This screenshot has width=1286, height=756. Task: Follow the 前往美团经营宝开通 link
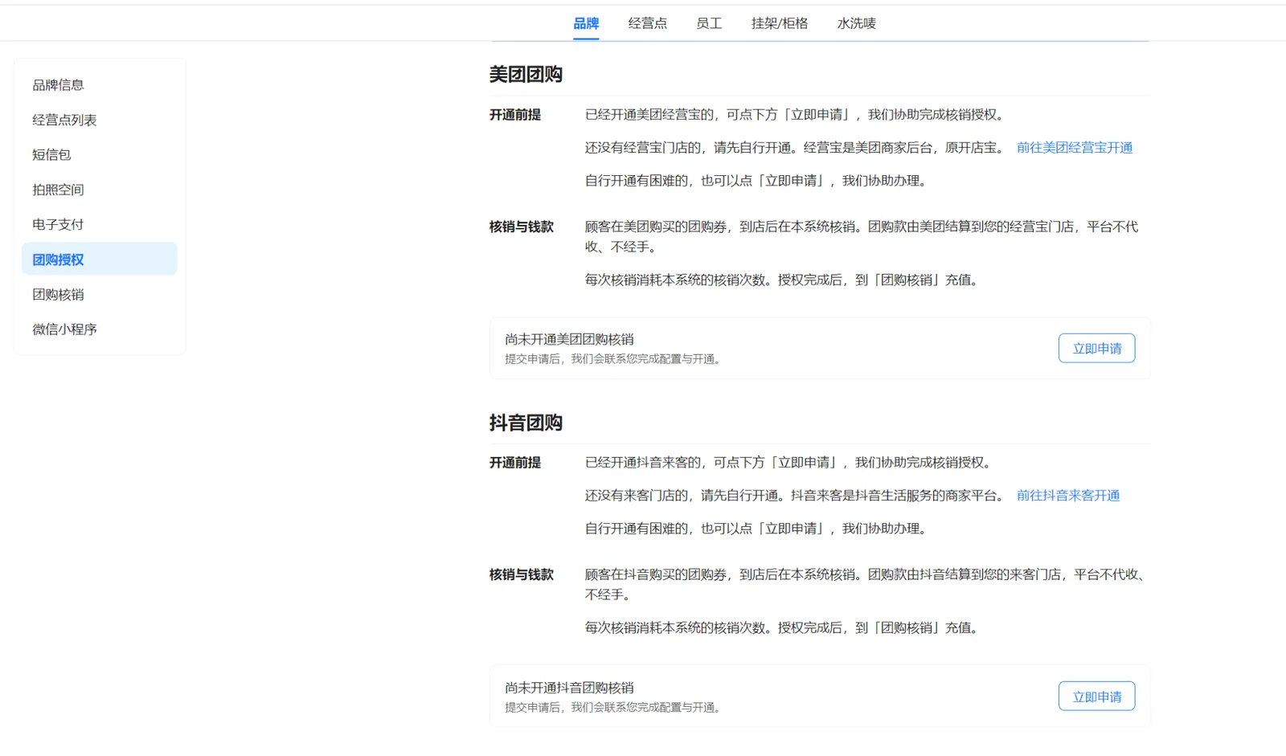[x=1075, y=148]
